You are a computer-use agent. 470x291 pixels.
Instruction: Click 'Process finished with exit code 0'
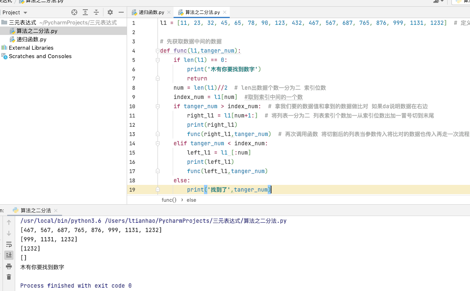(76, 286)
